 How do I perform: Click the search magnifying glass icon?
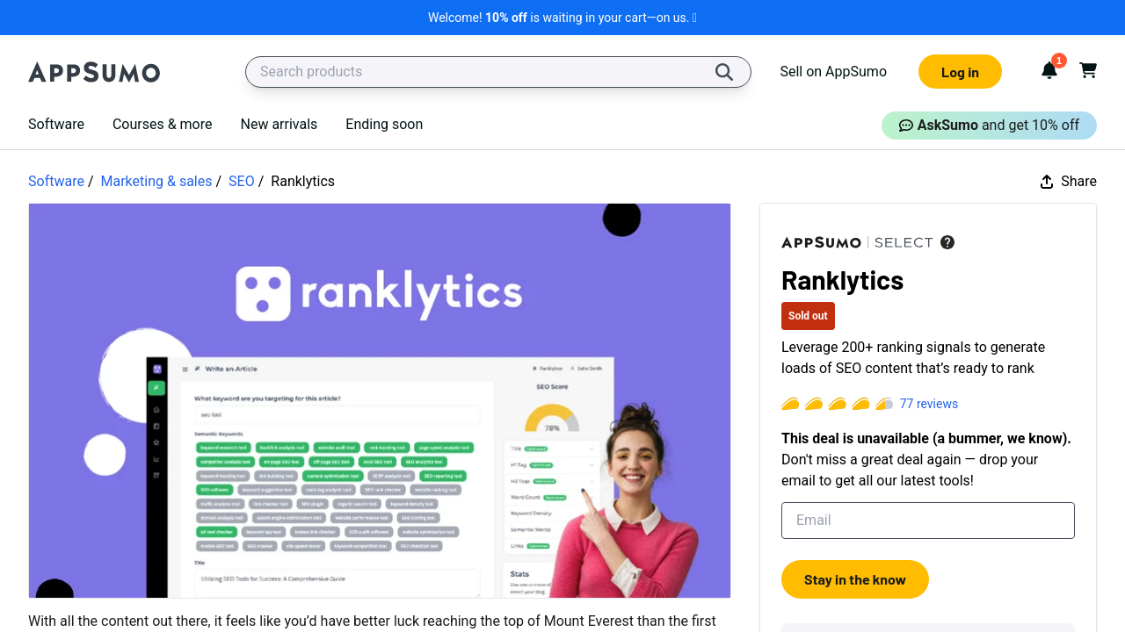click(723, 72)
